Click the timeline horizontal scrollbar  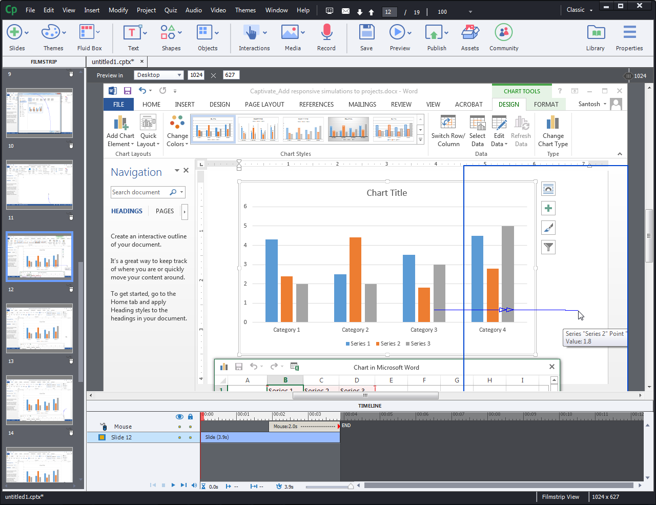click(x=500, y=485)
